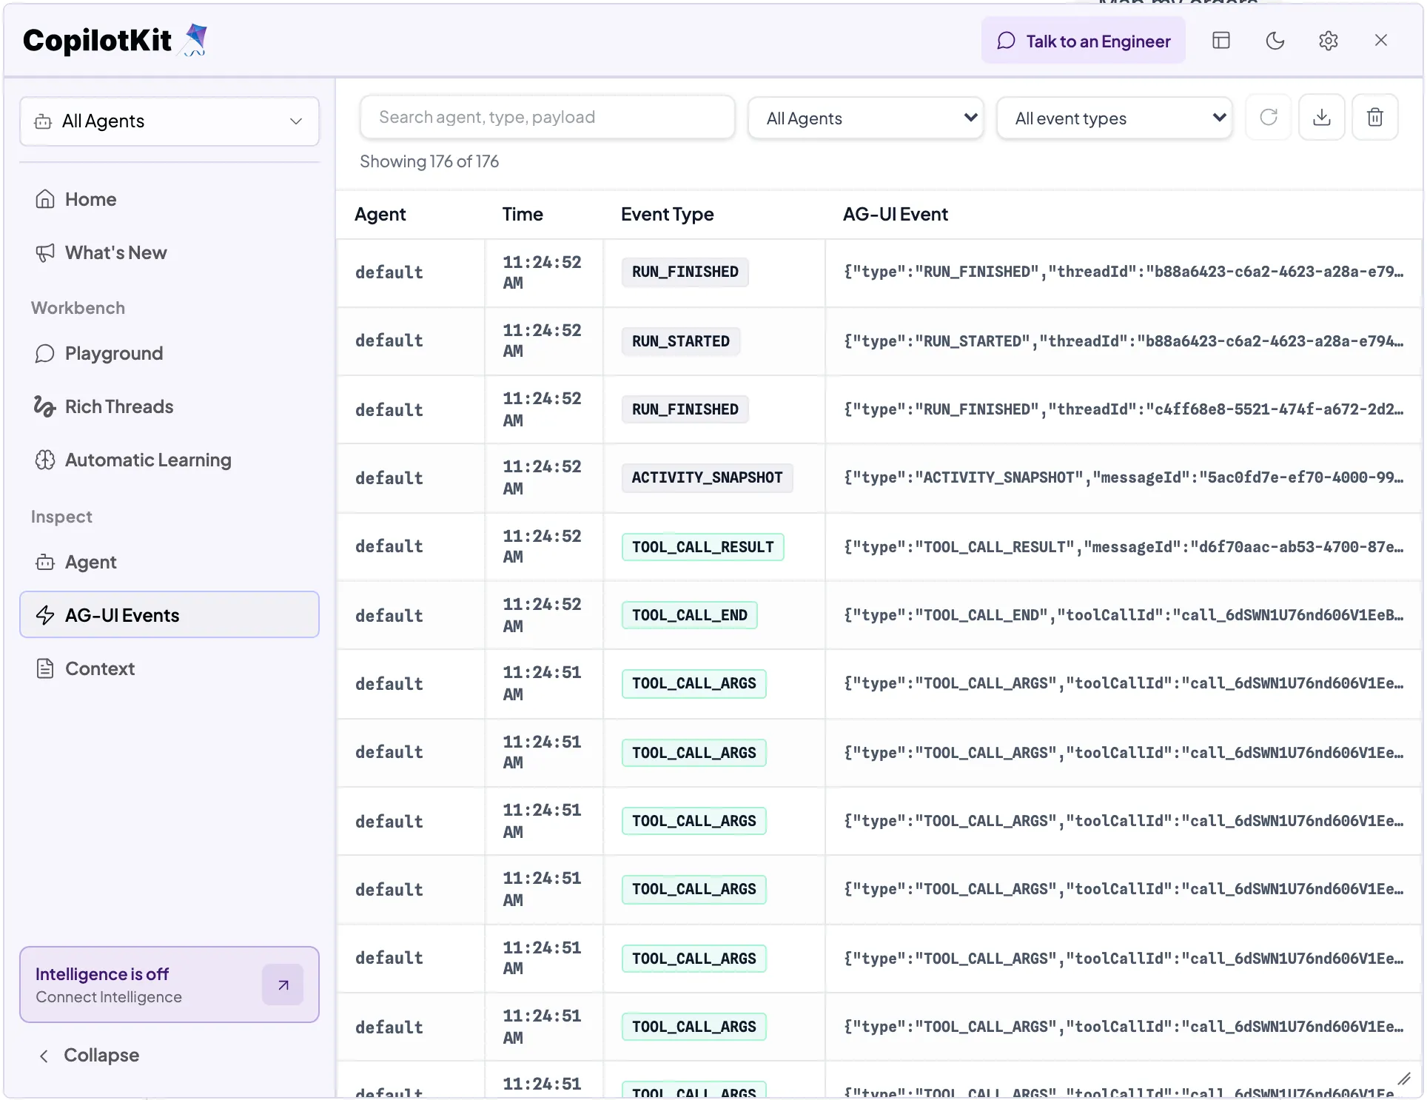
Task: Toggle the panel layout icon
Action: pyautogui.click(x=1221, y=41)
